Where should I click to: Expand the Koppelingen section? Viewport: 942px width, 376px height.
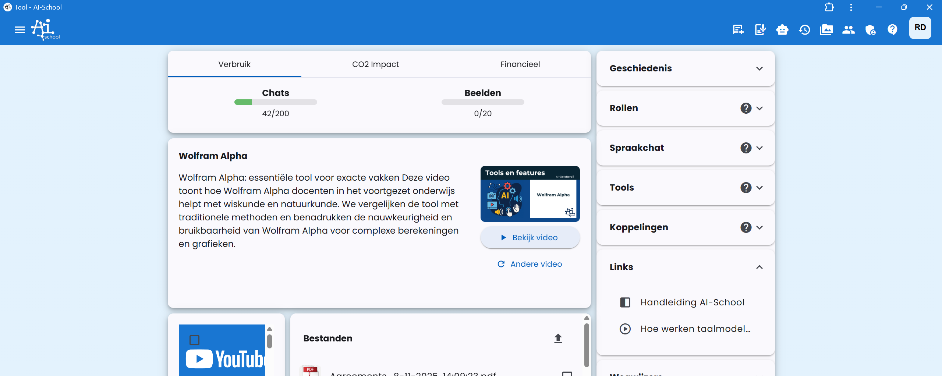[x=759, y=227]
